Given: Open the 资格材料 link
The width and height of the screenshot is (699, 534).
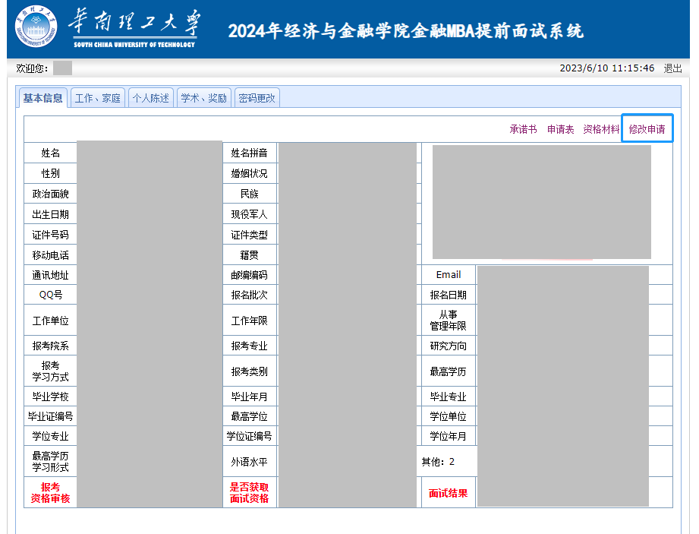Looking at the screenshot, I should tap(601, 129).
